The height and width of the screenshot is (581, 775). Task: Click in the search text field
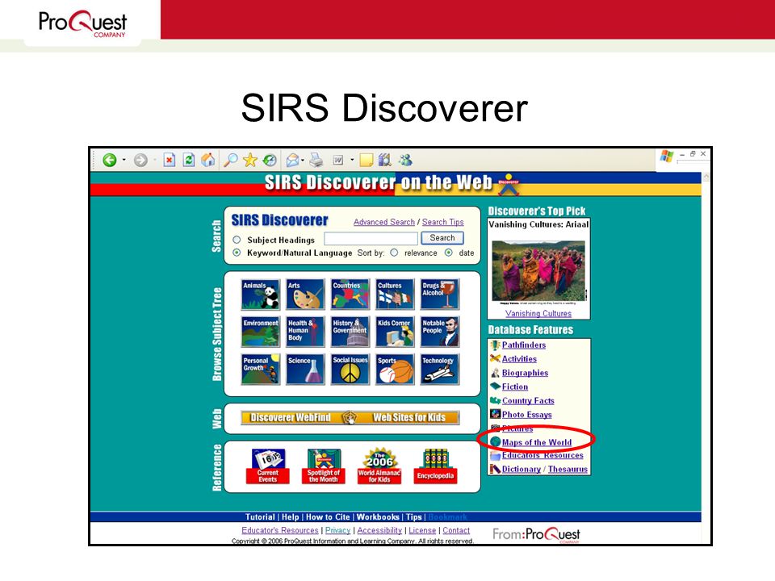[371, 239]
